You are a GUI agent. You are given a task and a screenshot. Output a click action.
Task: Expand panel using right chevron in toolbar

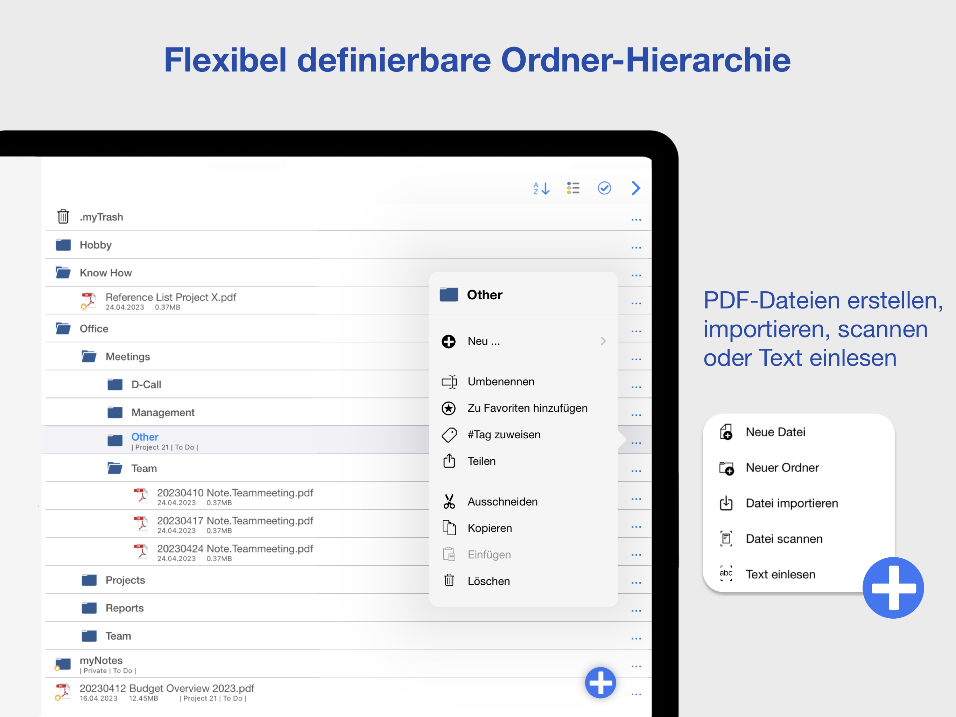click(x=635, y=188)
